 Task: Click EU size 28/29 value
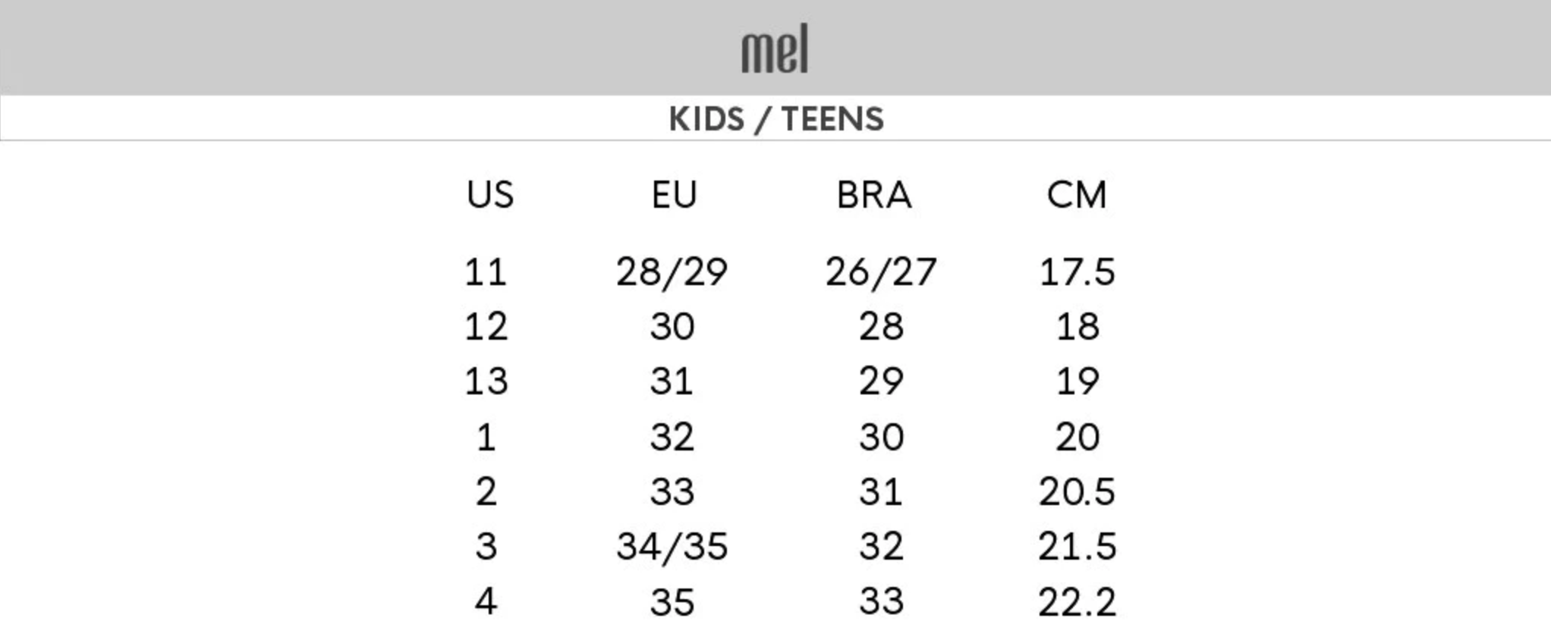click(x=672, y=271)
